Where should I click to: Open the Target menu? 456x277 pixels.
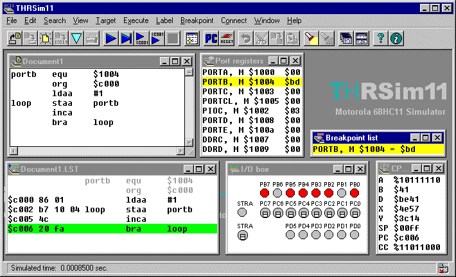pyautogui.click(x=105, y=21)
